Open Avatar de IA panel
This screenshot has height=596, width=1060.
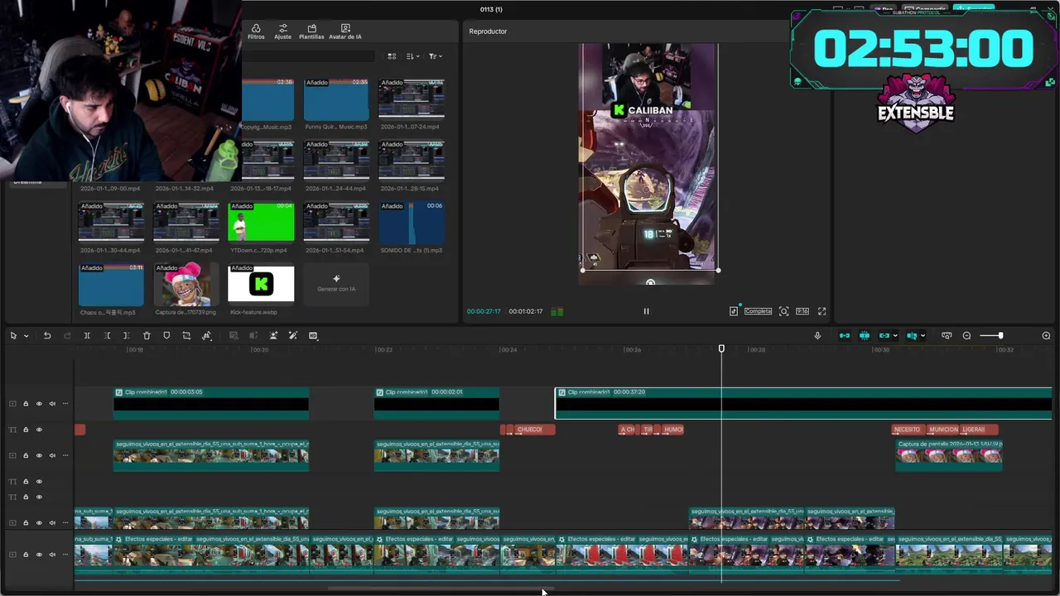(344, 31)
